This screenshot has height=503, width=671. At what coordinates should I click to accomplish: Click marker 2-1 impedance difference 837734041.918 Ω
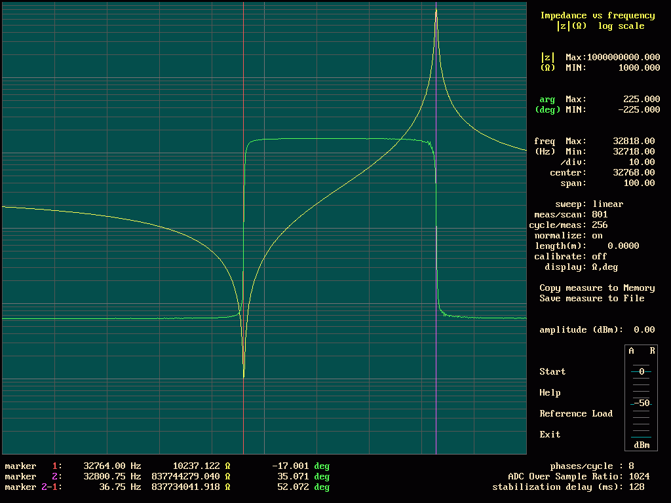point(191,487)
